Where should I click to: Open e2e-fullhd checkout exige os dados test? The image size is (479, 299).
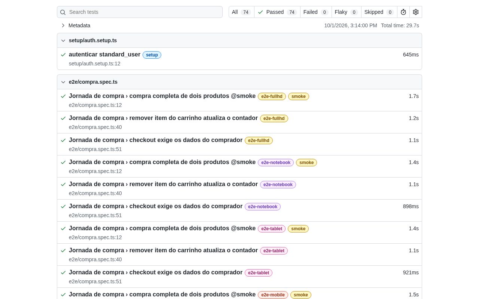click(156, 140)
